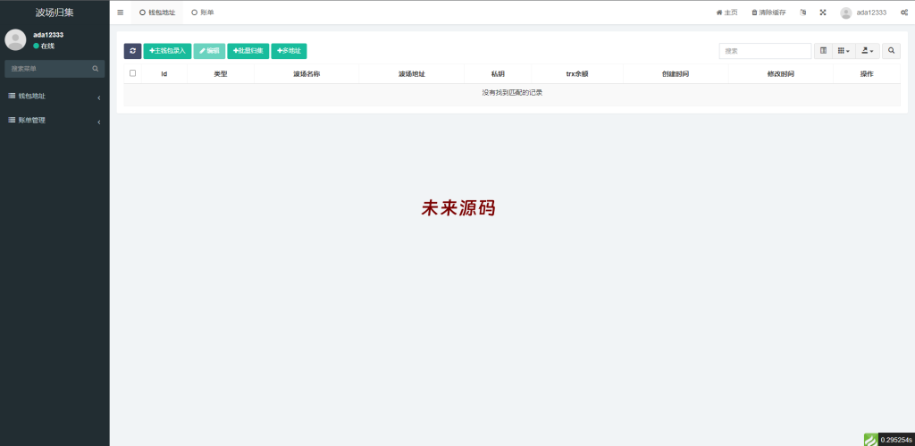Image resolution: width=915 pixels, height=446 pixels.
Task: Click 清除缓存 clear cache link
Action: 768,13
